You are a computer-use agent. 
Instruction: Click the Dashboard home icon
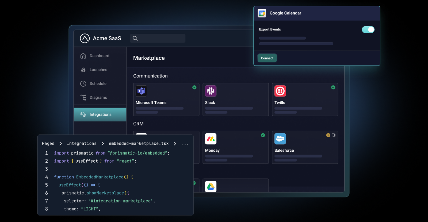point(83,56)
